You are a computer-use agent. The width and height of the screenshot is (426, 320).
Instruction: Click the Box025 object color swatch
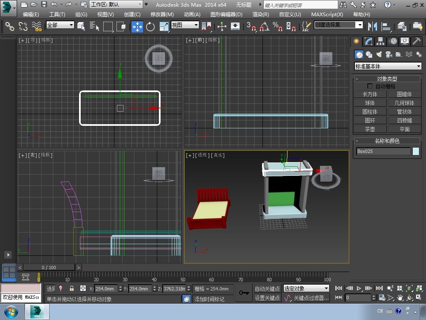[416, 151]
